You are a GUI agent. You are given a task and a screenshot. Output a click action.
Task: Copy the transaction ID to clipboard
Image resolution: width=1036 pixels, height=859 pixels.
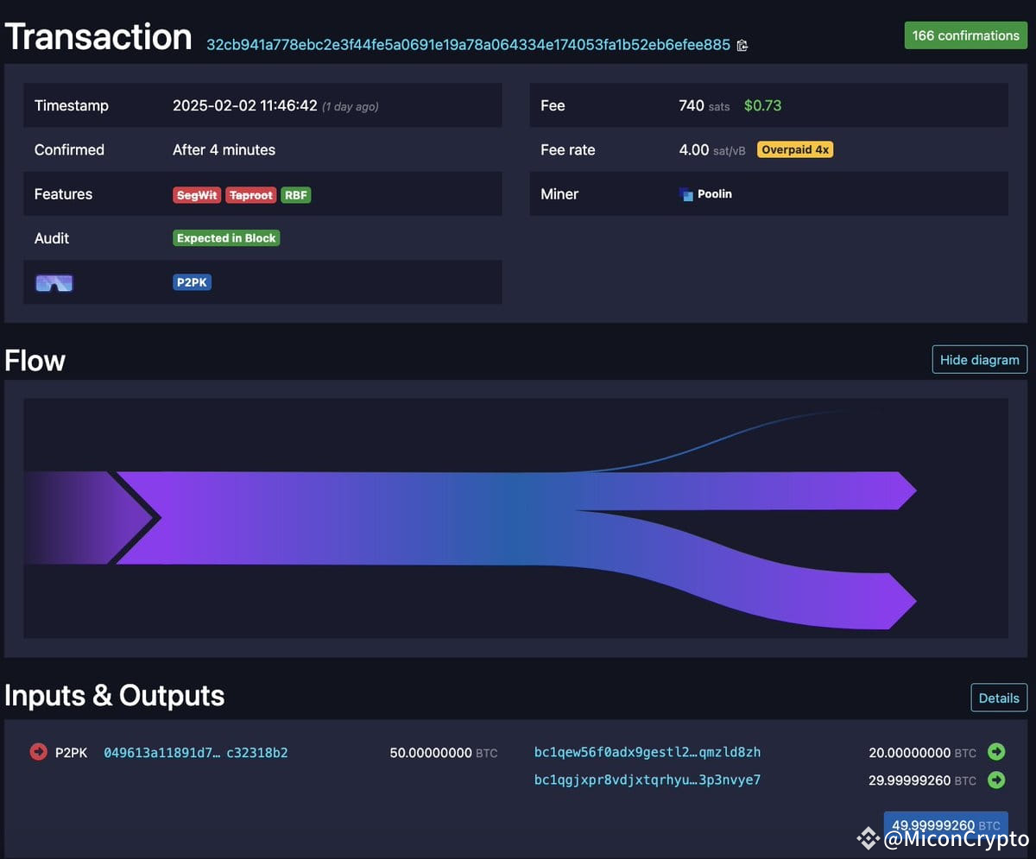742,46
